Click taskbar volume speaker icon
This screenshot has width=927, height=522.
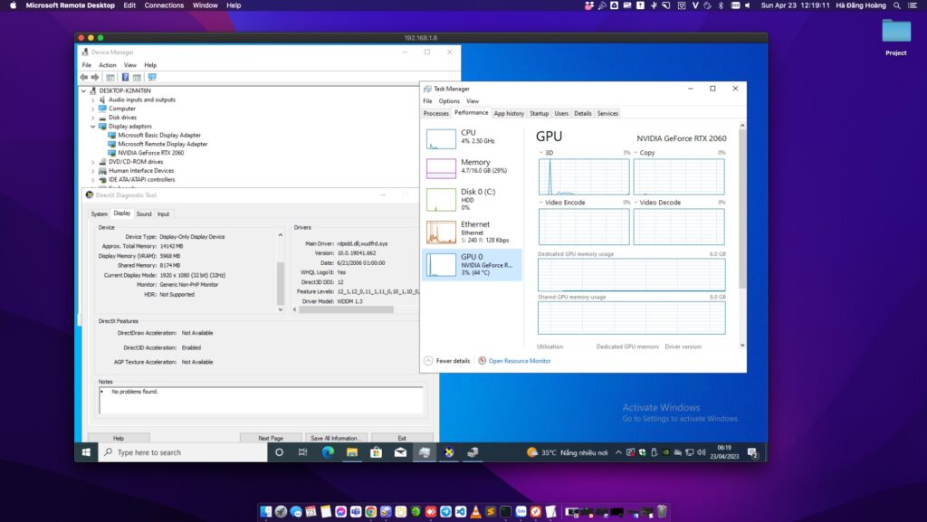tap(702, 452)
